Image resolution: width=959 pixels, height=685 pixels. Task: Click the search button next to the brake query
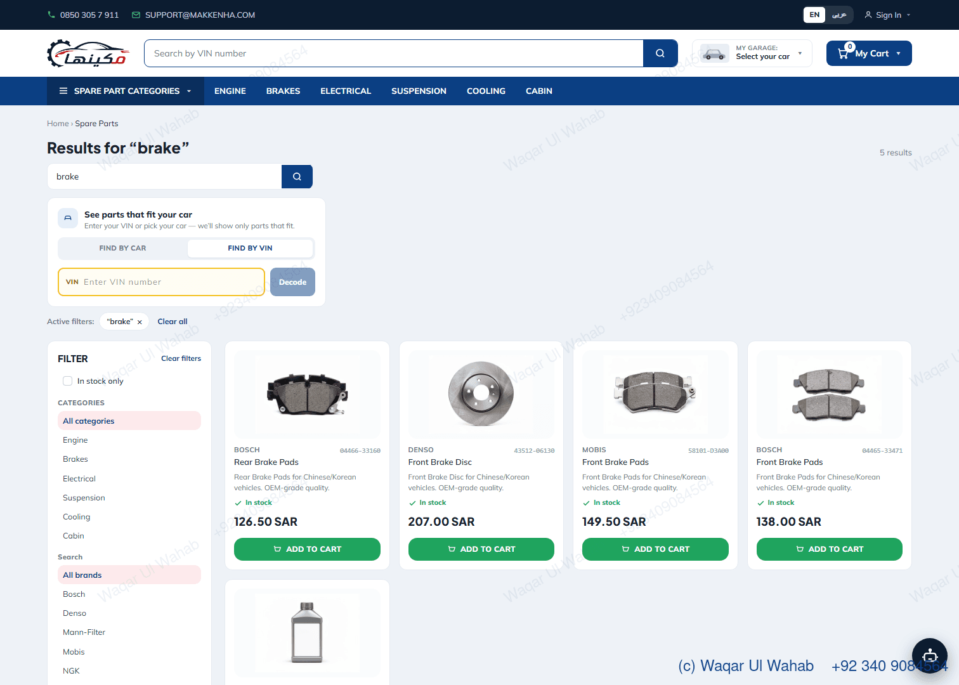click(297, 176)
